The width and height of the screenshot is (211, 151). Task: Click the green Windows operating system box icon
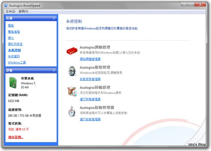pos(13,83)
